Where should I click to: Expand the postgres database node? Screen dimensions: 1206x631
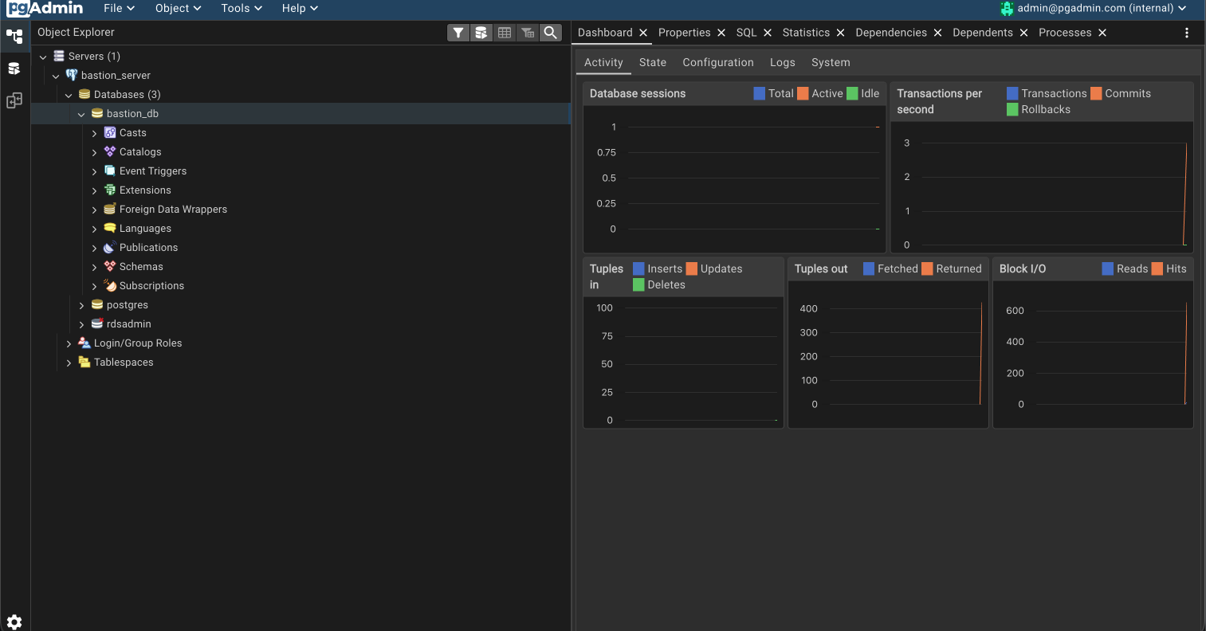click(81, 305)
